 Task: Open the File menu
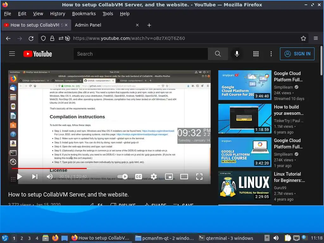coord(8,14)
